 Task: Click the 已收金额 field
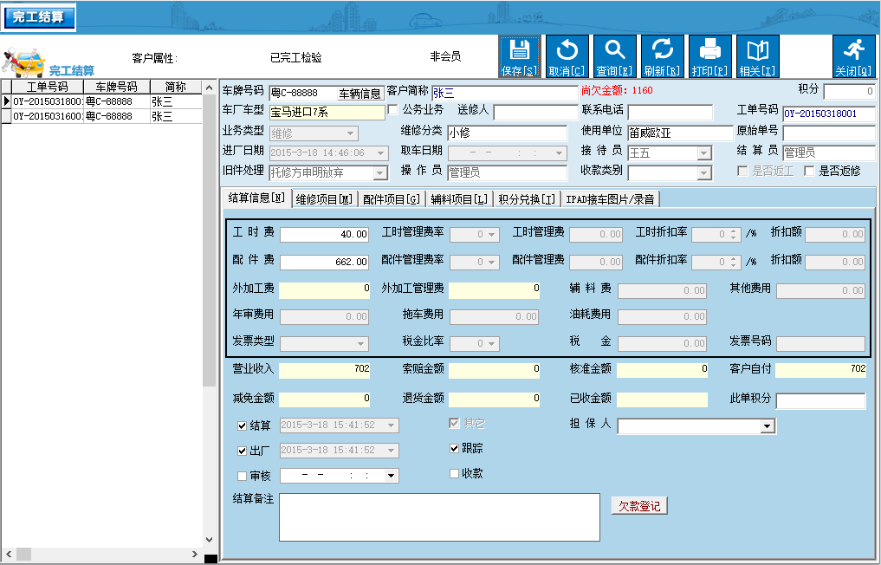(x=663, y=399)
